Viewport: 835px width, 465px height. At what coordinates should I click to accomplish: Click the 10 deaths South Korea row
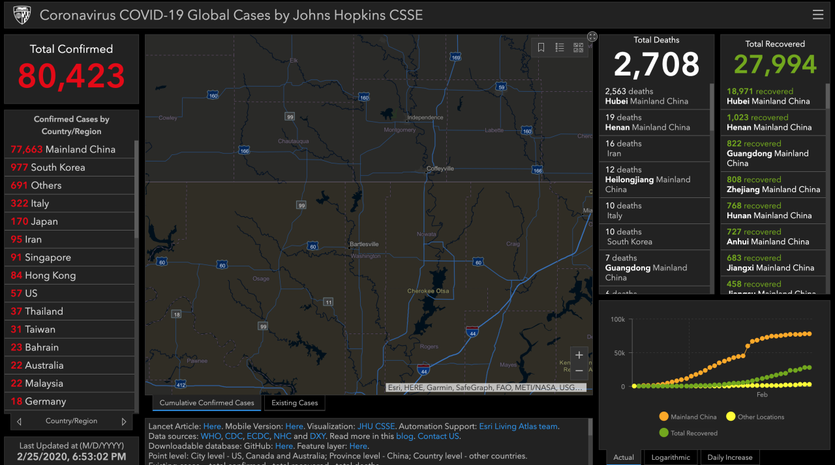[x=654, y=236]
